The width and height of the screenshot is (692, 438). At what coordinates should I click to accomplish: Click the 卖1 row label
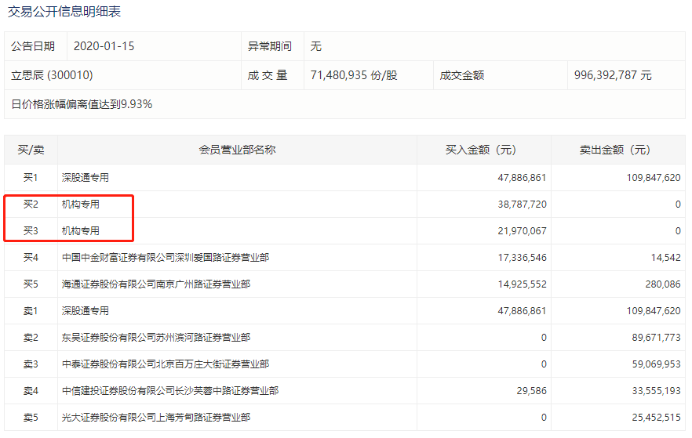click(31, 311)
